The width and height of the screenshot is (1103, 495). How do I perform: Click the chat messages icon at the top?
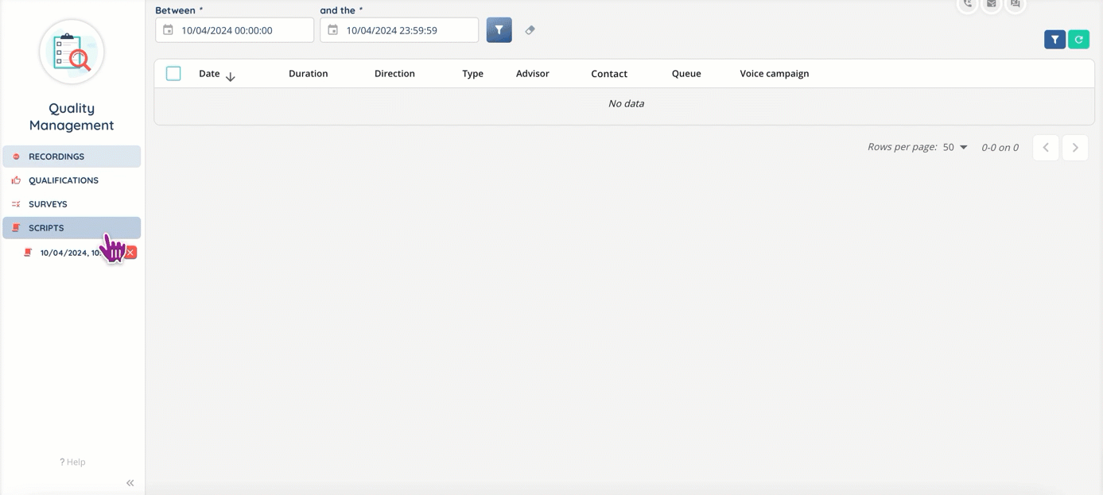pyautogui.click(x=1015, y=4)
